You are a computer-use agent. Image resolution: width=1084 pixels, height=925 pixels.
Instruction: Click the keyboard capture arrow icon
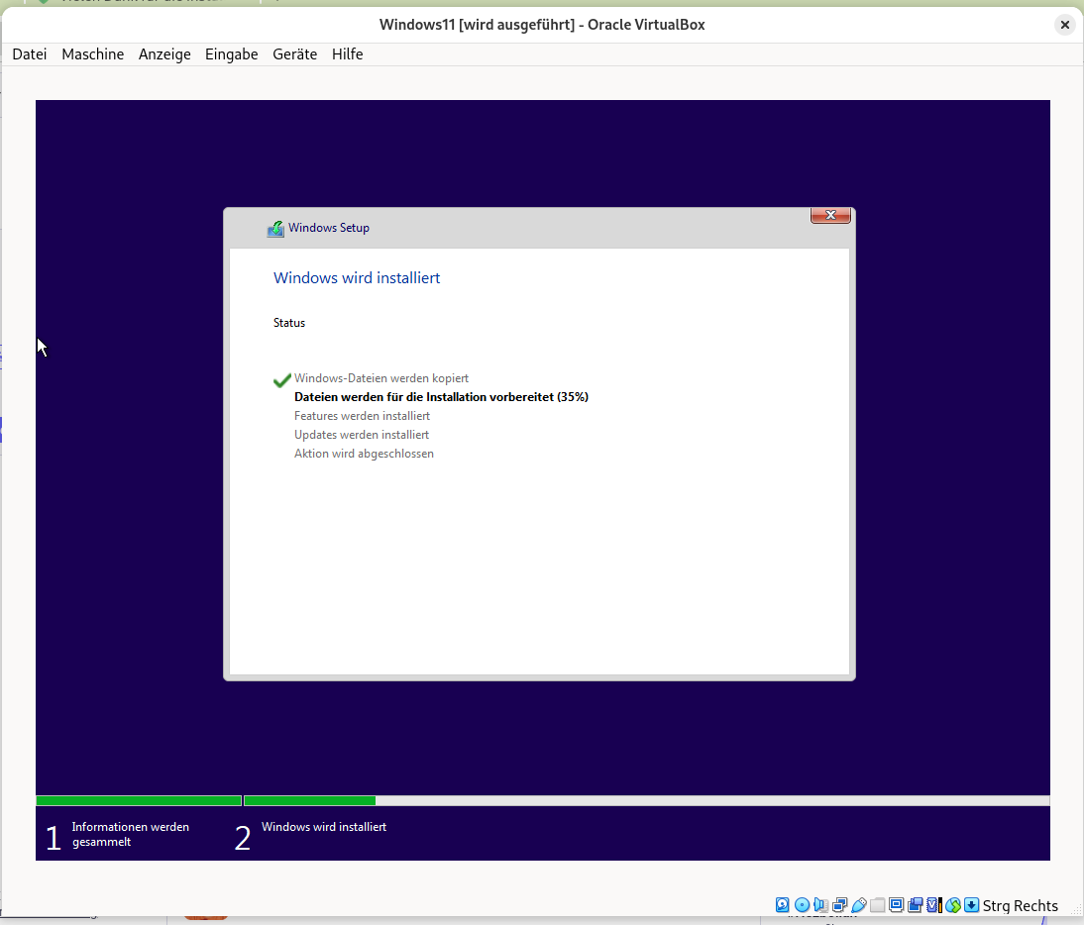click(972, 905)
